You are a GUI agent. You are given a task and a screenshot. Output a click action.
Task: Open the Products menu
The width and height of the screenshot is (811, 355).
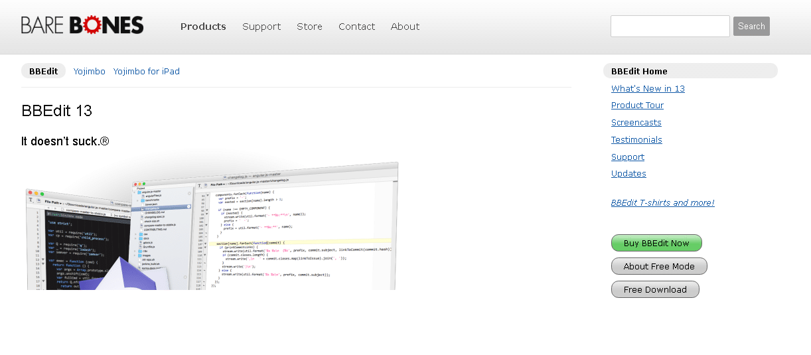[203, 27]
